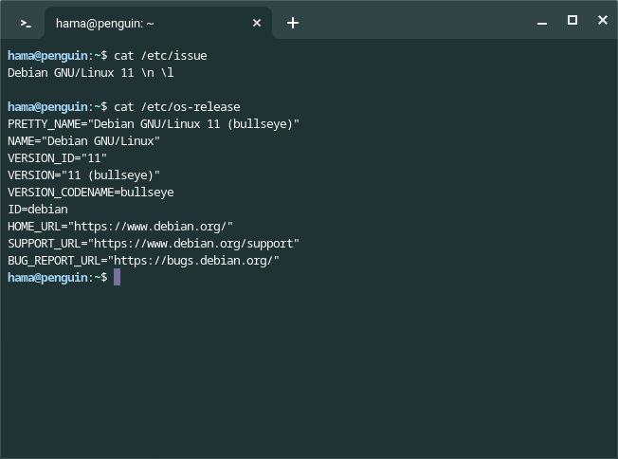Close the terminal window
Viewport: 618px width, 459px height.
[603, 20]
